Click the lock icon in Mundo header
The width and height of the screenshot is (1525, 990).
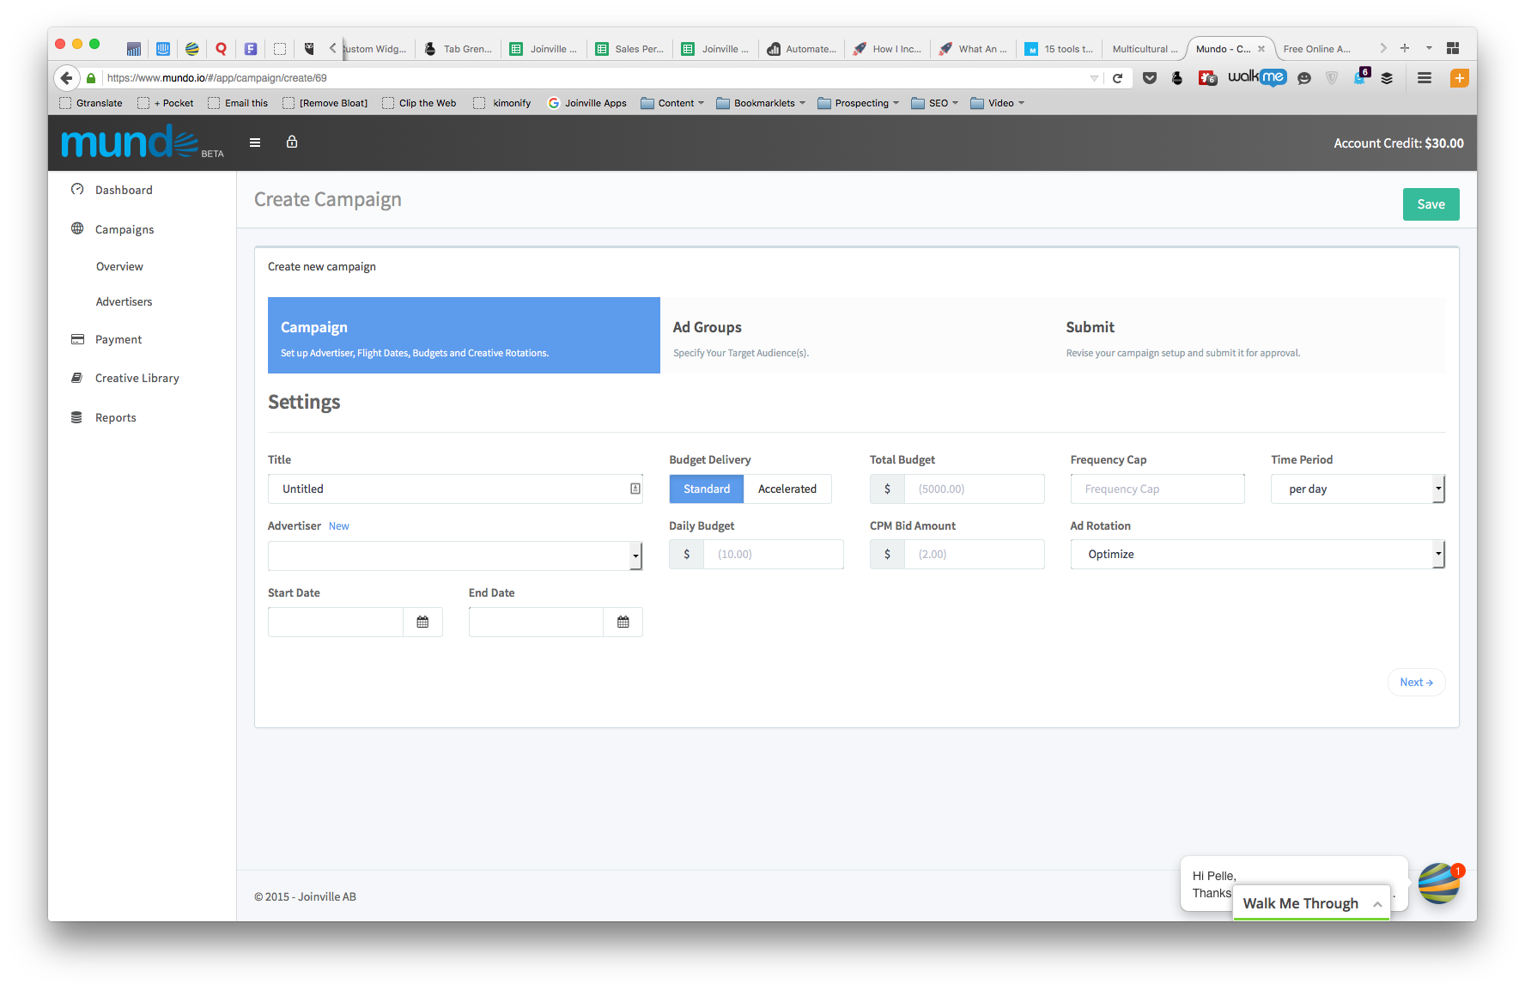(x=292, y=142)
